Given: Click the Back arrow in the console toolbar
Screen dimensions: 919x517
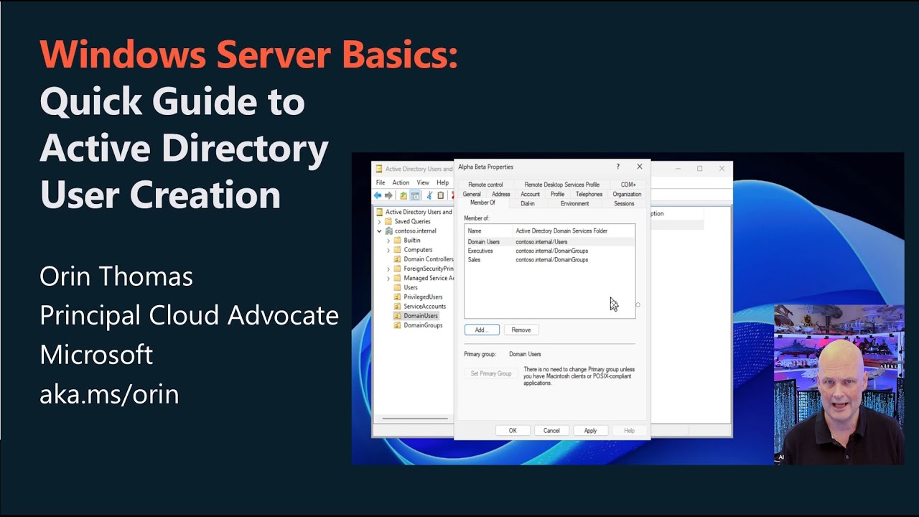Looking at the screenshot, I should point(378,195).
